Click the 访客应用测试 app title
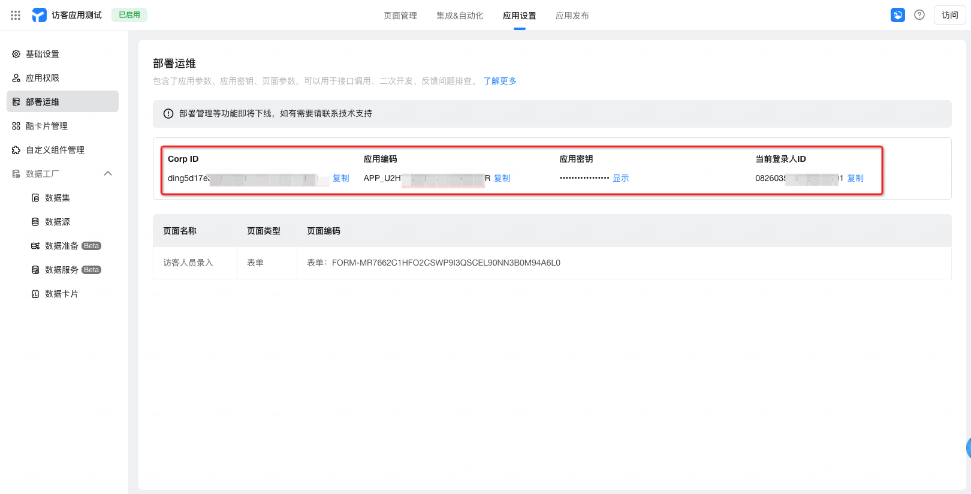The width and height of the screenshot is (971, 494). click(77, 15)
